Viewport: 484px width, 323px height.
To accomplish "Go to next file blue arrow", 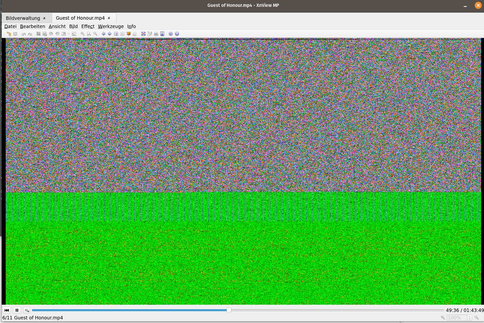I will coord(109,34).
